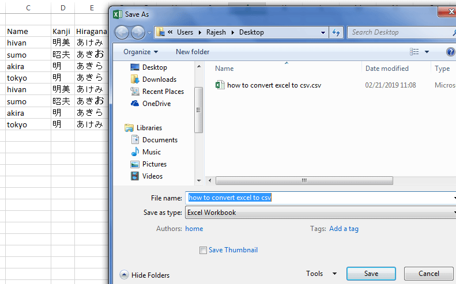Open Downloads folder in navigation pane
Image resolution: width=456 pixels, height=284 pixels.
point(159,79)
